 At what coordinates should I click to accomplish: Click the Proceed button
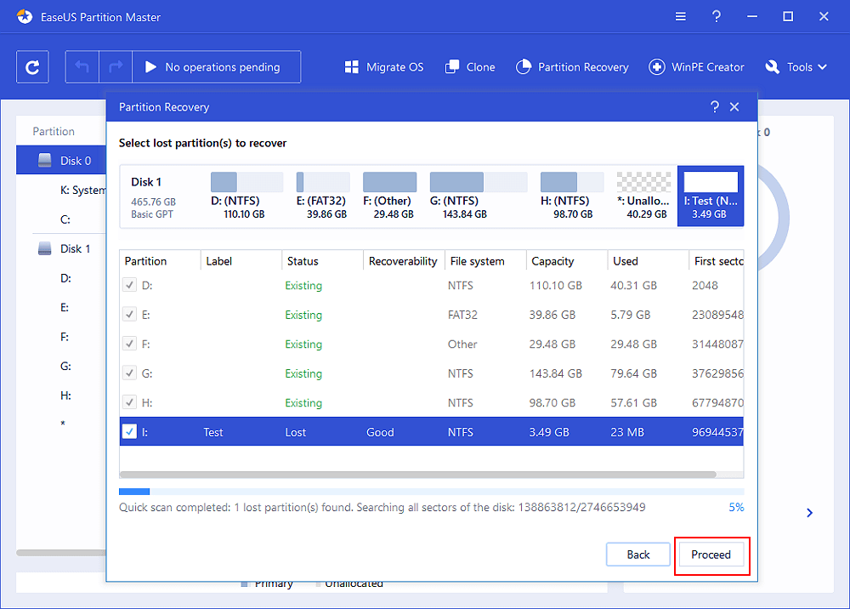pyautogui.click(x=711, y=555)
